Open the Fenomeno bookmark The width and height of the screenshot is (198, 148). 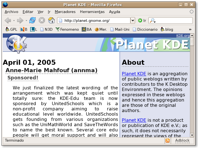(x=67, y=29)
